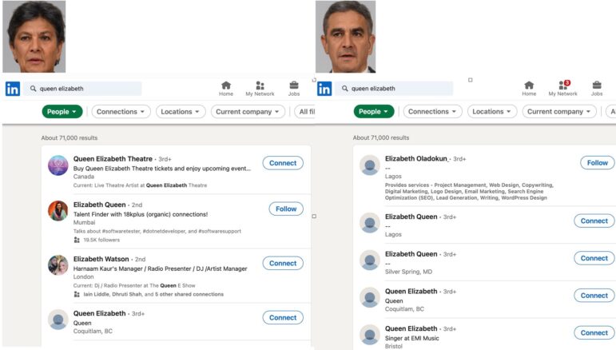Open the partly visible All filters button, left window

pyautogui.click(x=305, y=112)
